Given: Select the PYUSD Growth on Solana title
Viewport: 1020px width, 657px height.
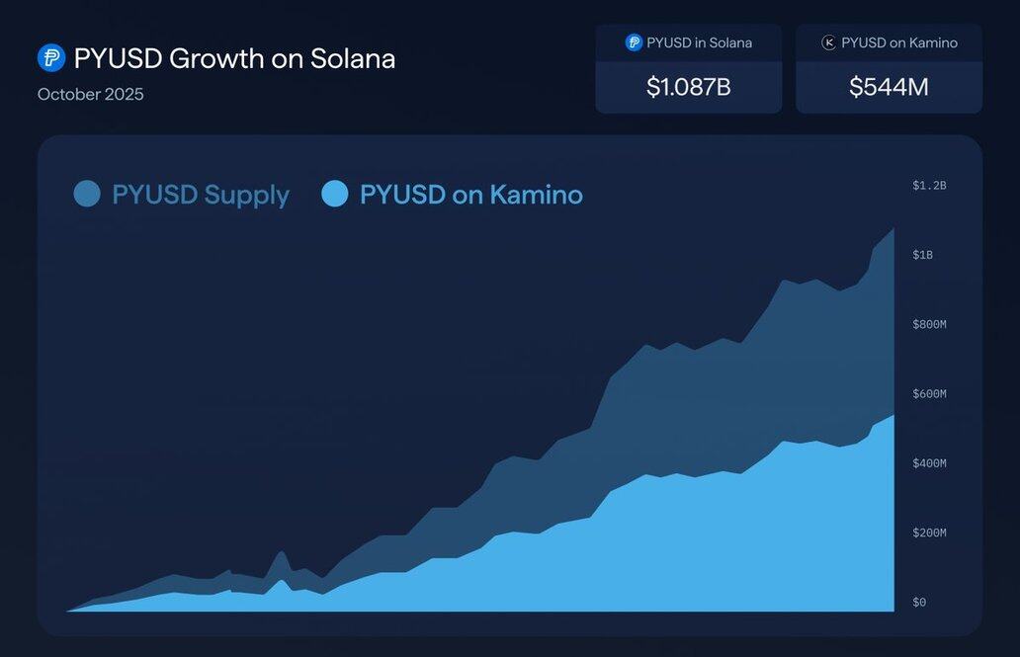Looking at the screenshot, I should 234,58.
